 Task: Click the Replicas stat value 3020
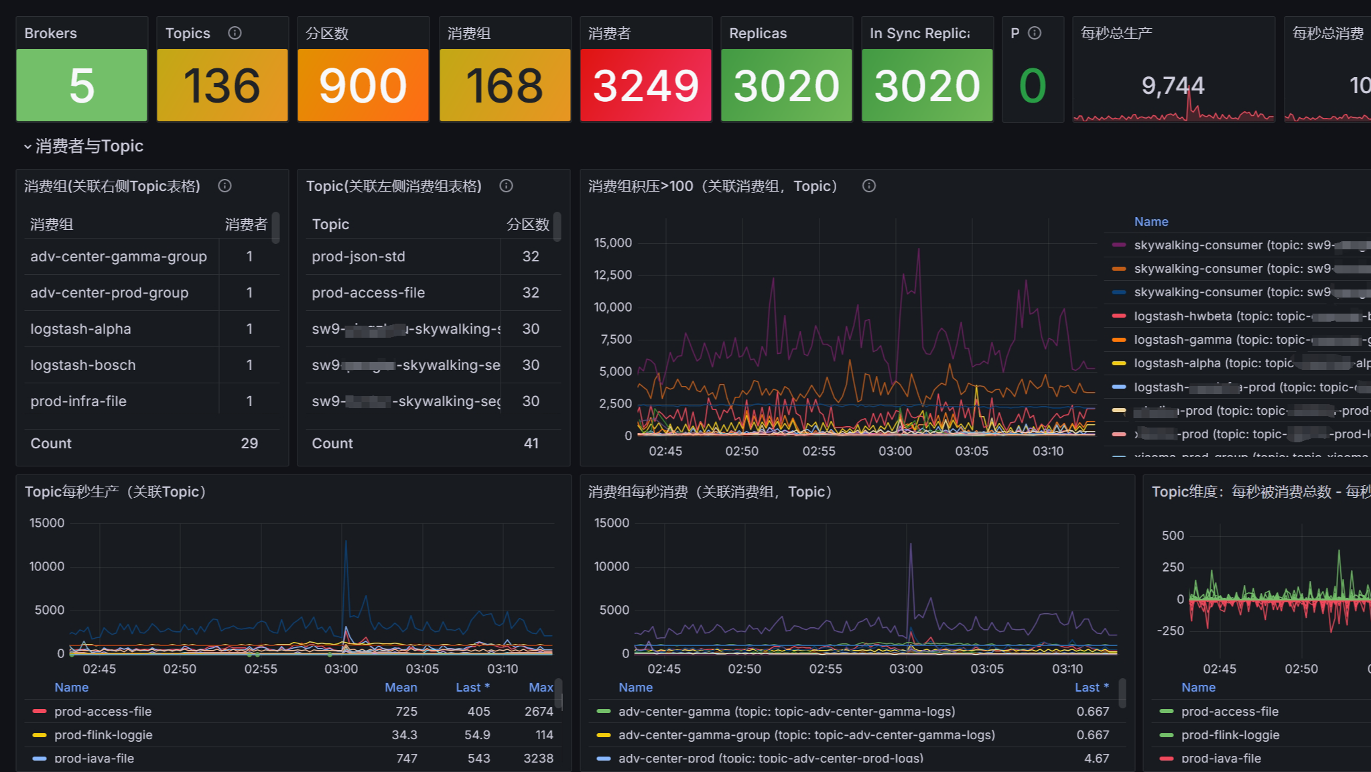(786, 86)
